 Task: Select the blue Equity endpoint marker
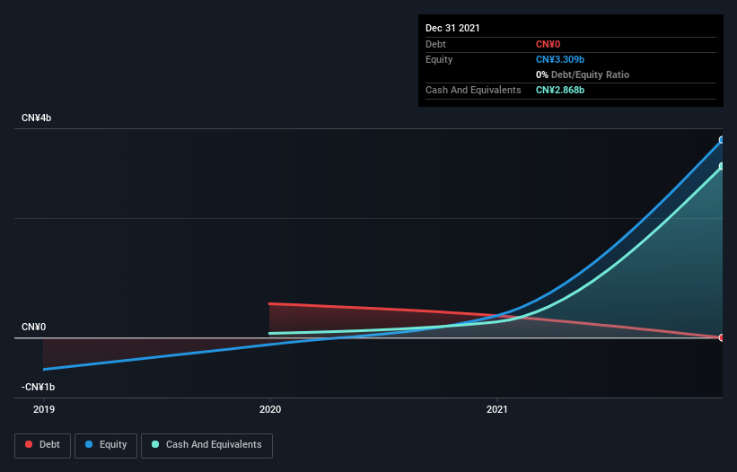tap(722, 140)
